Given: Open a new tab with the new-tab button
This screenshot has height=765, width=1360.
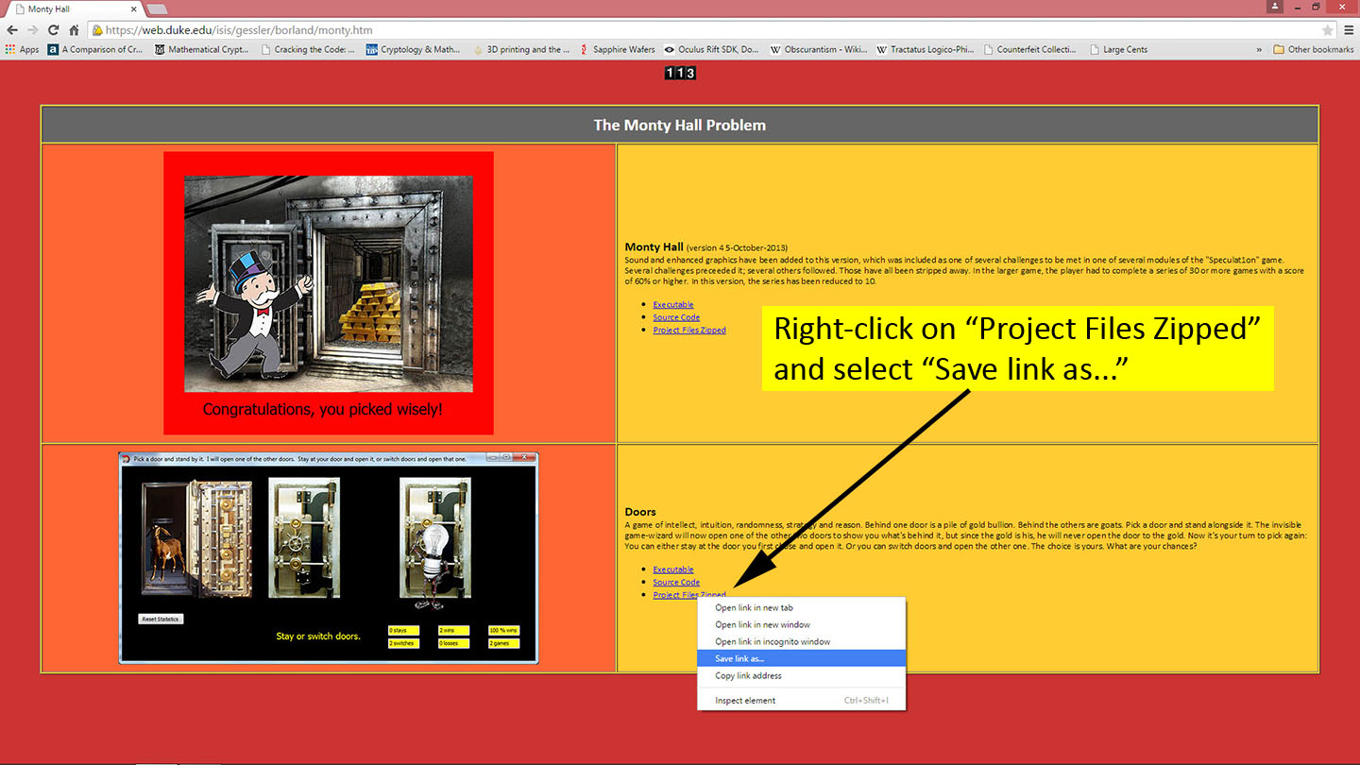Looking at the screenshot, I should (157, 9).
